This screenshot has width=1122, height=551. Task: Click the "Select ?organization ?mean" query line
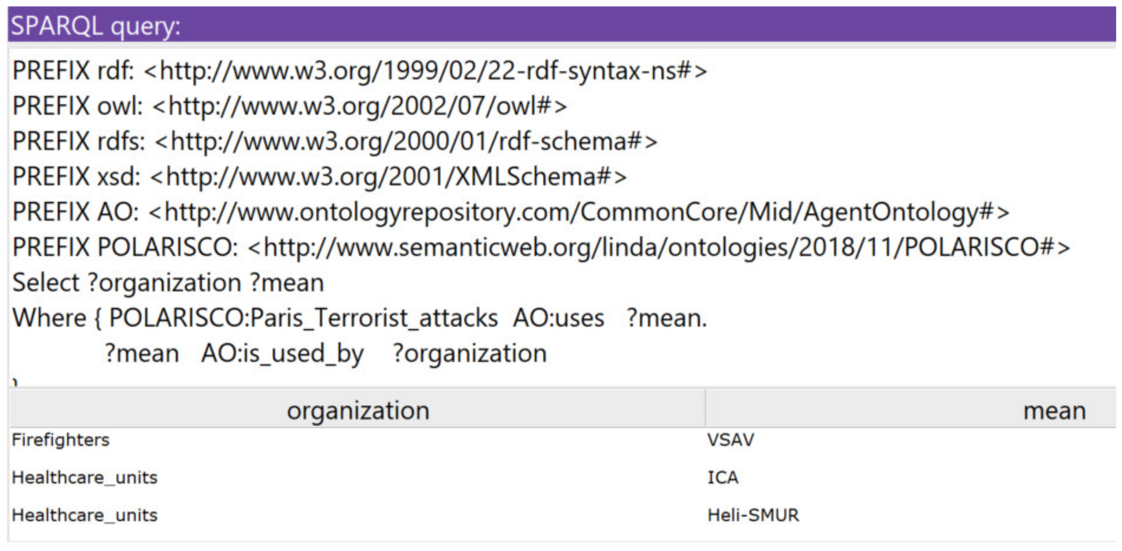[x=168, y=283]
